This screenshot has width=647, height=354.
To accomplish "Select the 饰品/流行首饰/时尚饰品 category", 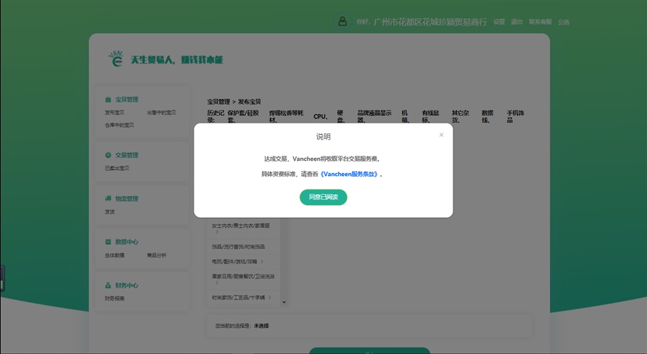I will point(243,247).
